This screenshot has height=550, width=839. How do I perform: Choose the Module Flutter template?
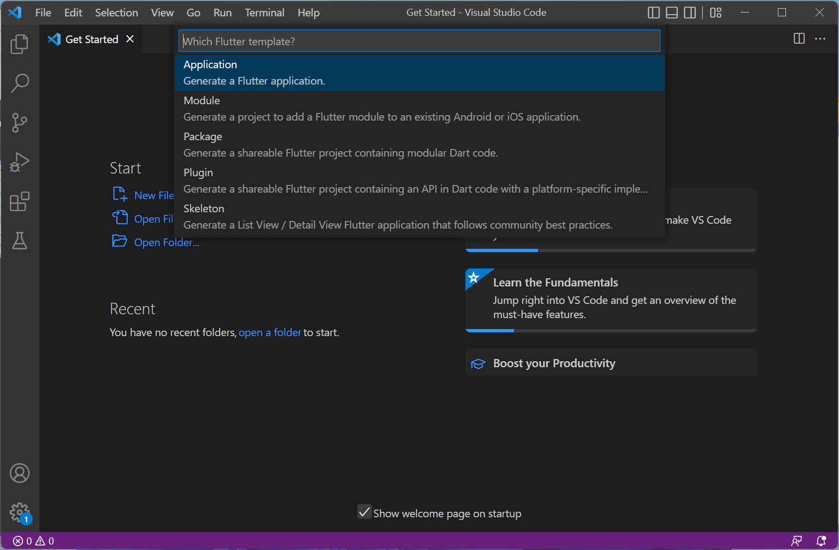click(x=419, y=109)
